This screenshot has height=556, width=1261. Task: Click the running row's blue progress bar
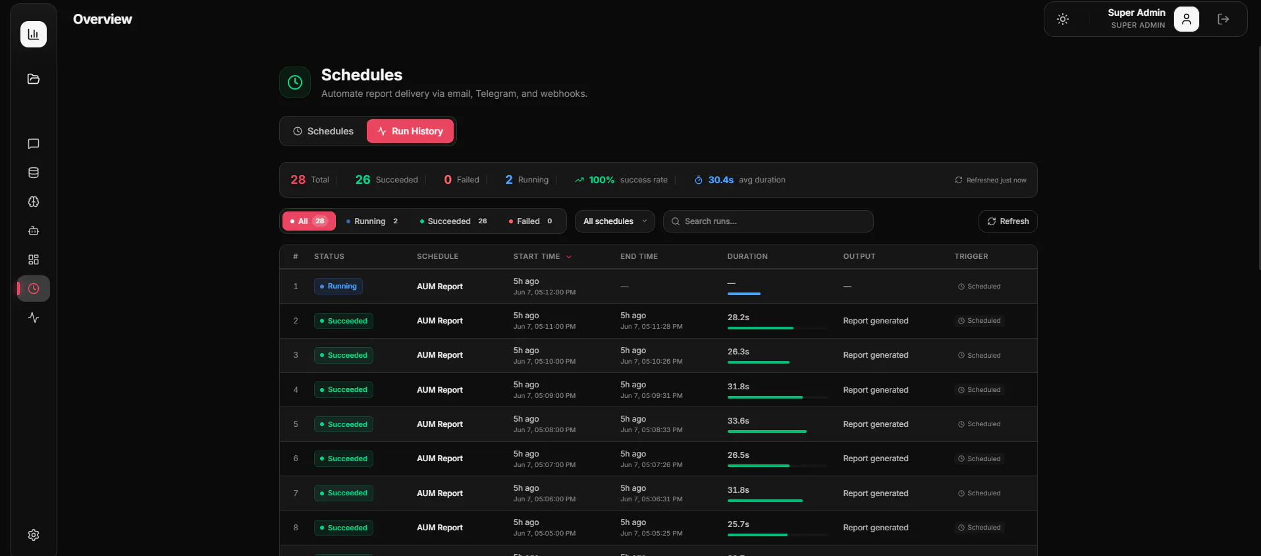pos(744,294)
